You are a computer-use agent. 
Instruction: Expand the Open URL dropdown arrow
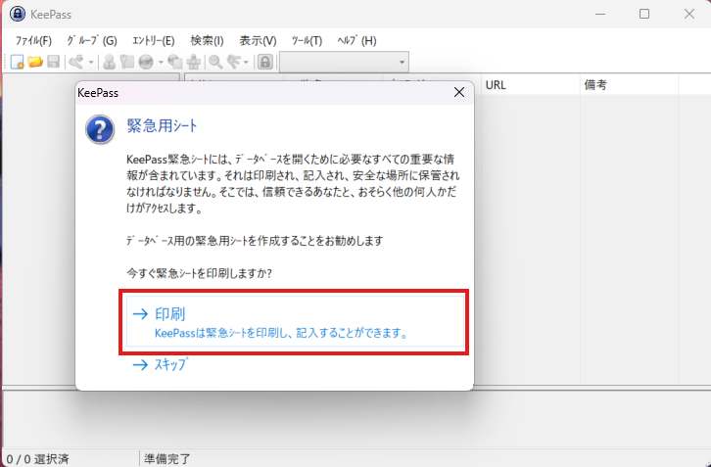coord(161,62)
